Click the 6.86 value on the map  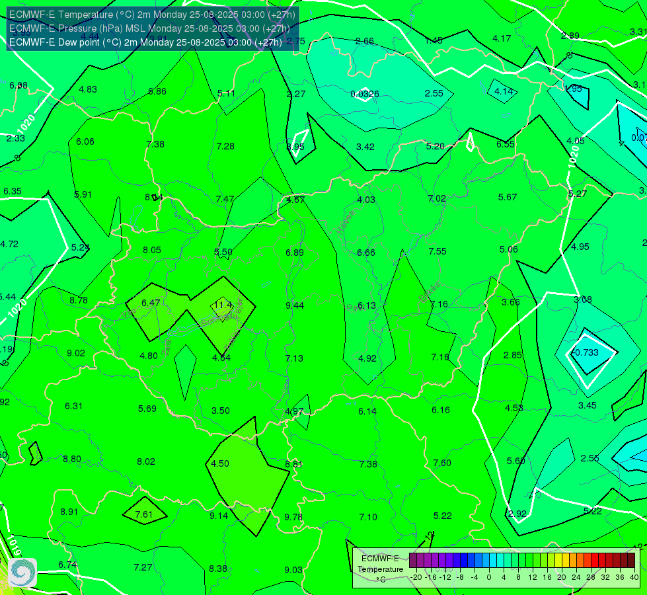tap(157, 91)
